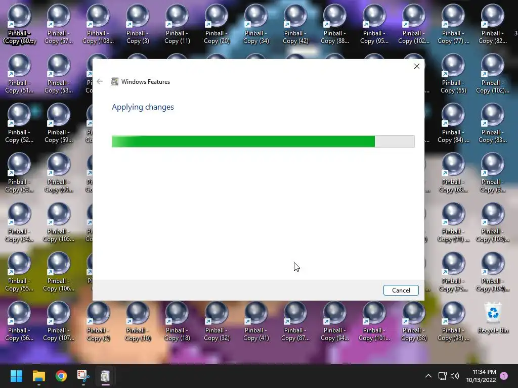Screen dimensions: 518x388
Task: Open the clock showing 11:34 PM
Action: tap(481, 376)
